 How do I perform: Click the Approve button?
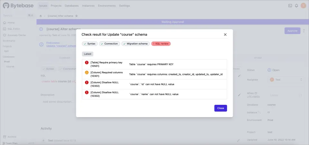[292, 31]
